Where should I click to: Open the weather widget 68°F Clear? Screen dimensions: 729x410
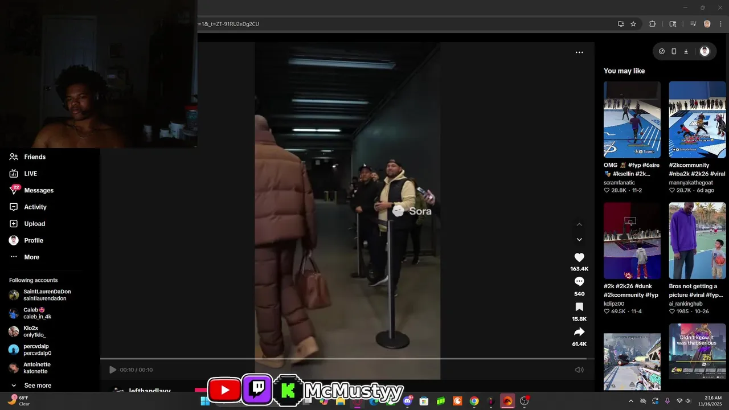point(18,401)
